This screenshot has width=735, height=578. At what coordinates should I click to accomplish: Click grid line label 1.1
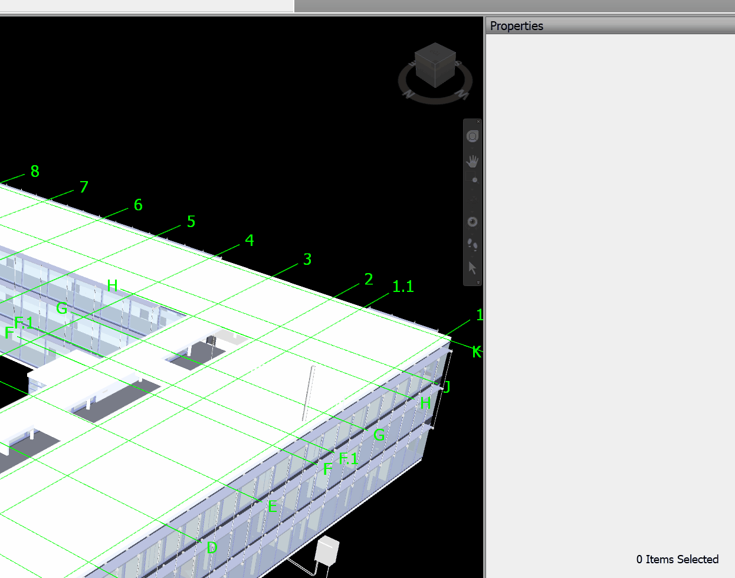click(403, 287)
